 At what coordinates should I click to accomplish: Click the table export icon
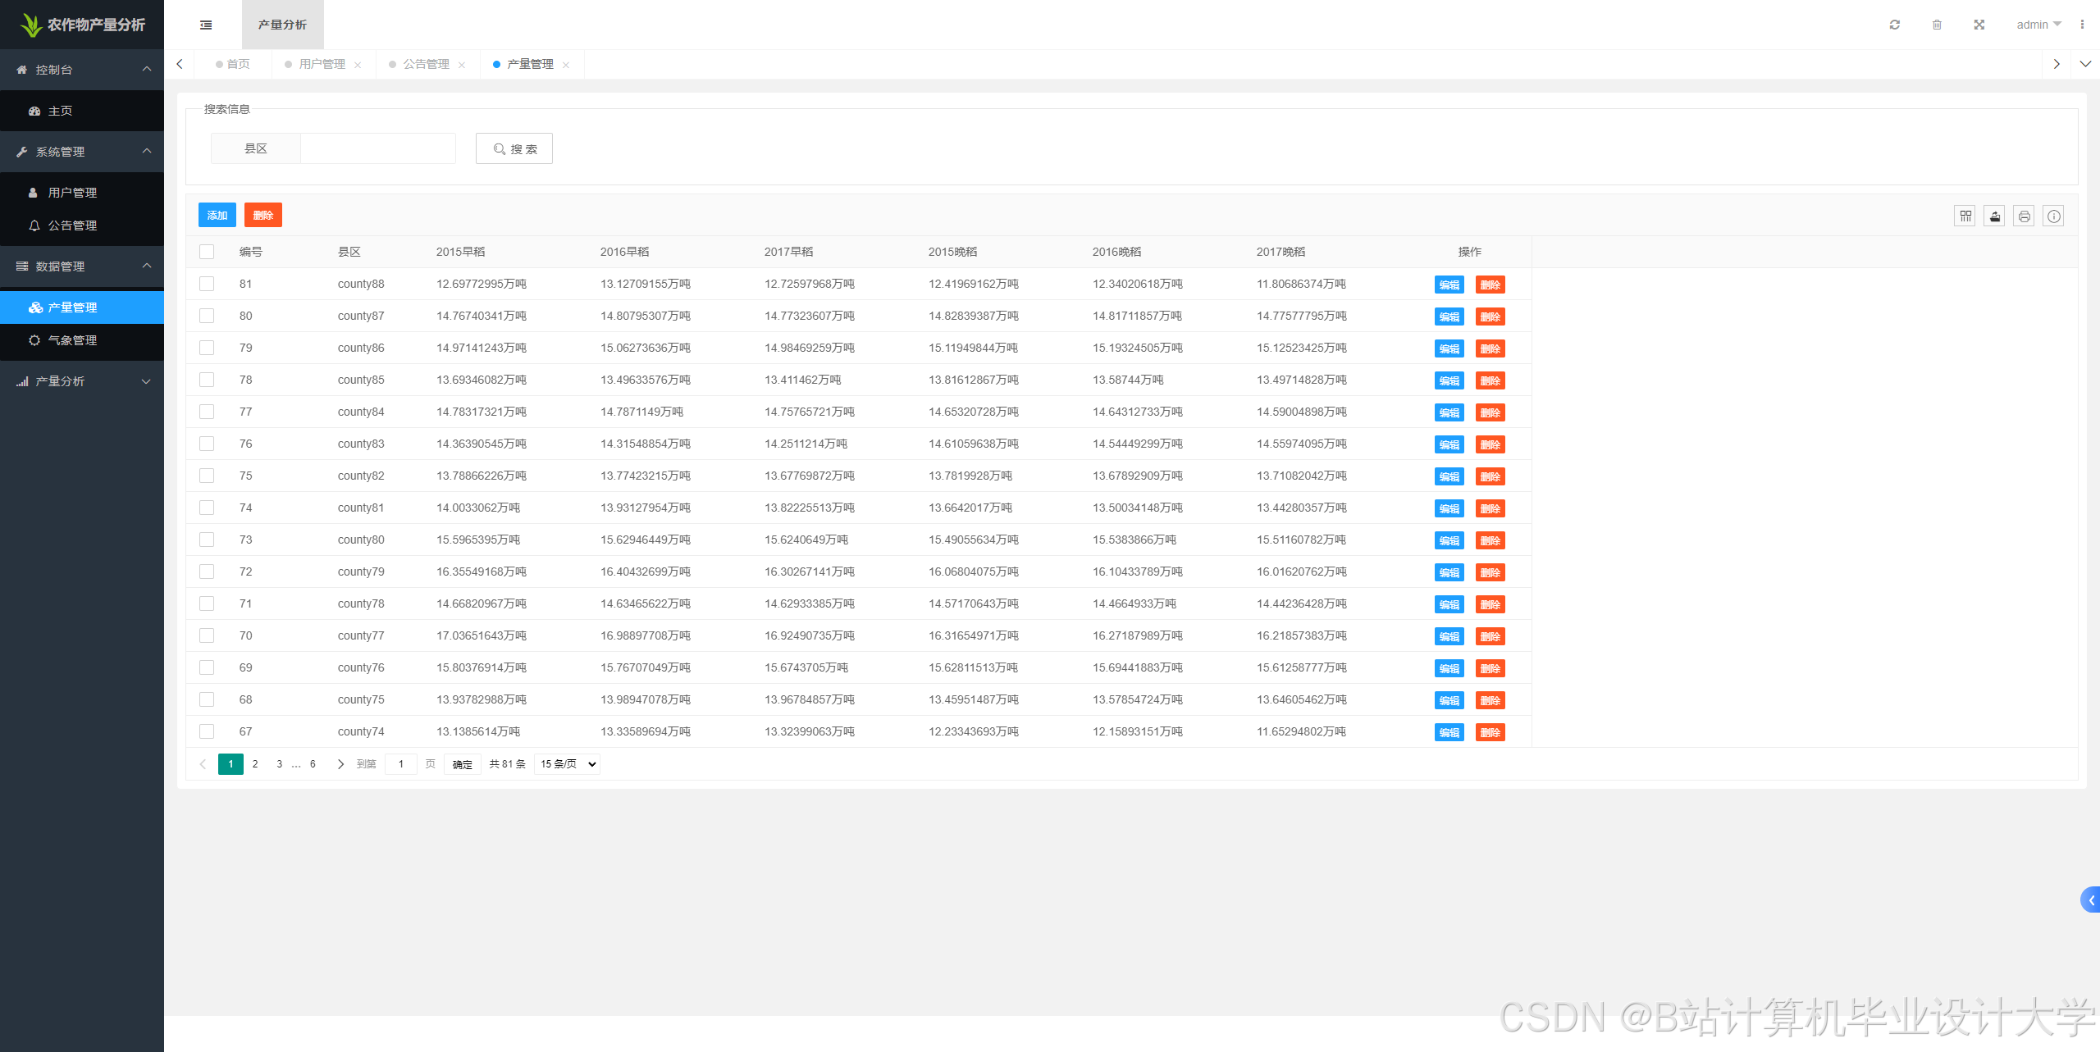pyautogui.click(x=1994, y=216)
